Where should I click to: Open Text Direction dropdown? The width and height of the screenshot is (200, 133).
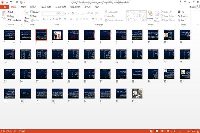click(x=112, y=12)
